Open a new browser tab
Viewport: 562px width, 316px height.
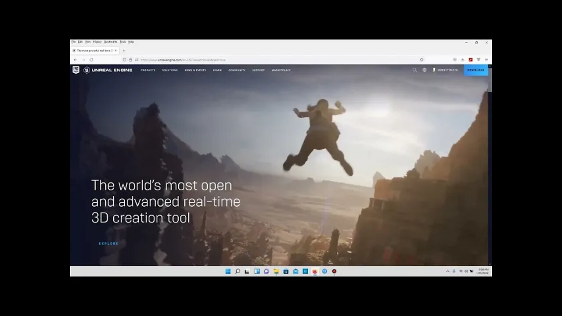point(124,50)
